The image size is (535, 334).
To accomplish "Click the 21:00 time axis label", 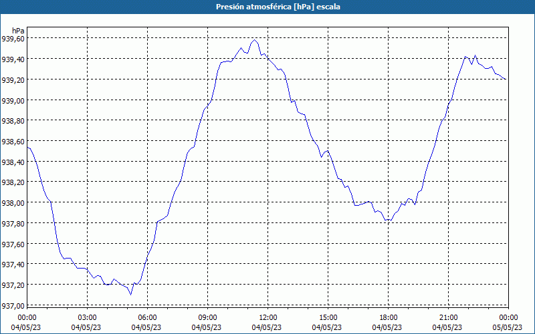I will 448,318.
